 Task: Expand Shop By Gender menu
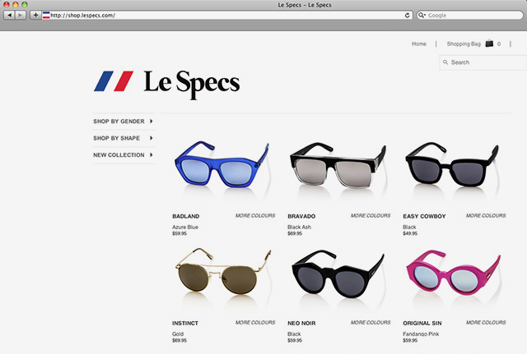coord(124,122)
